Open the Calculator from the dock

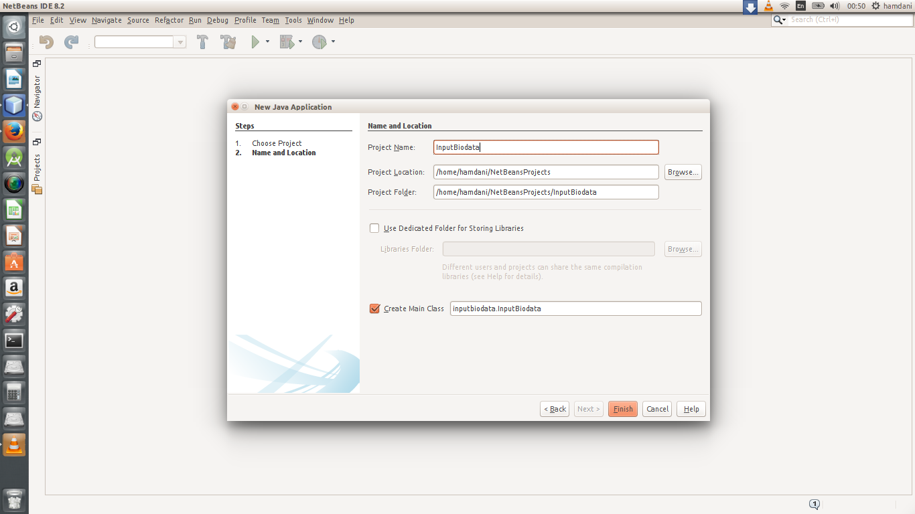tap(14, 392)
